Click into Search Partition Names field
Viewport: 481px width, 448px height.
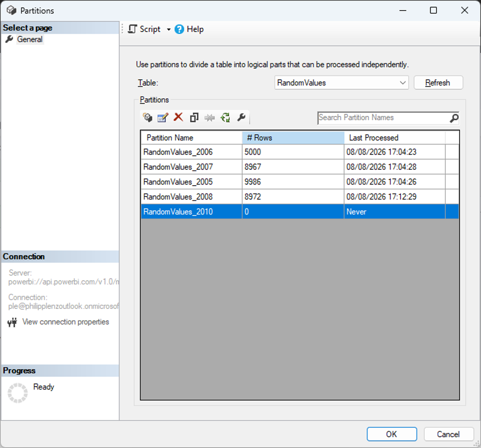tap(383, 118)
